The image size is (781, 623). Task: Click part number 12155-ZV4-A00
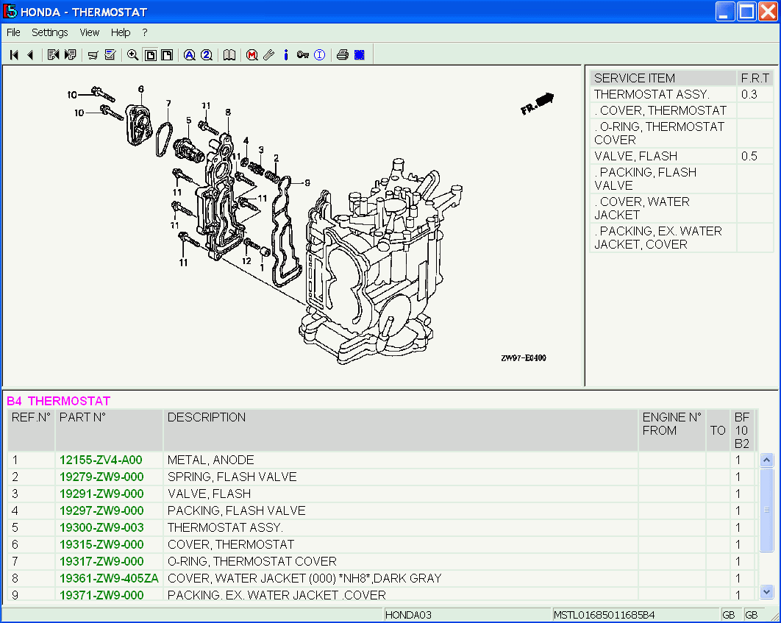pos(101,460)
